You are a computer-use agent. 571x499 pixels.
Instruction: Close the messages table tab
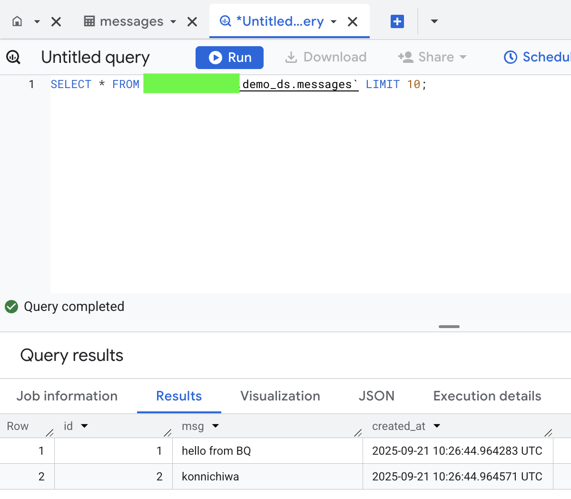[192, 22]
